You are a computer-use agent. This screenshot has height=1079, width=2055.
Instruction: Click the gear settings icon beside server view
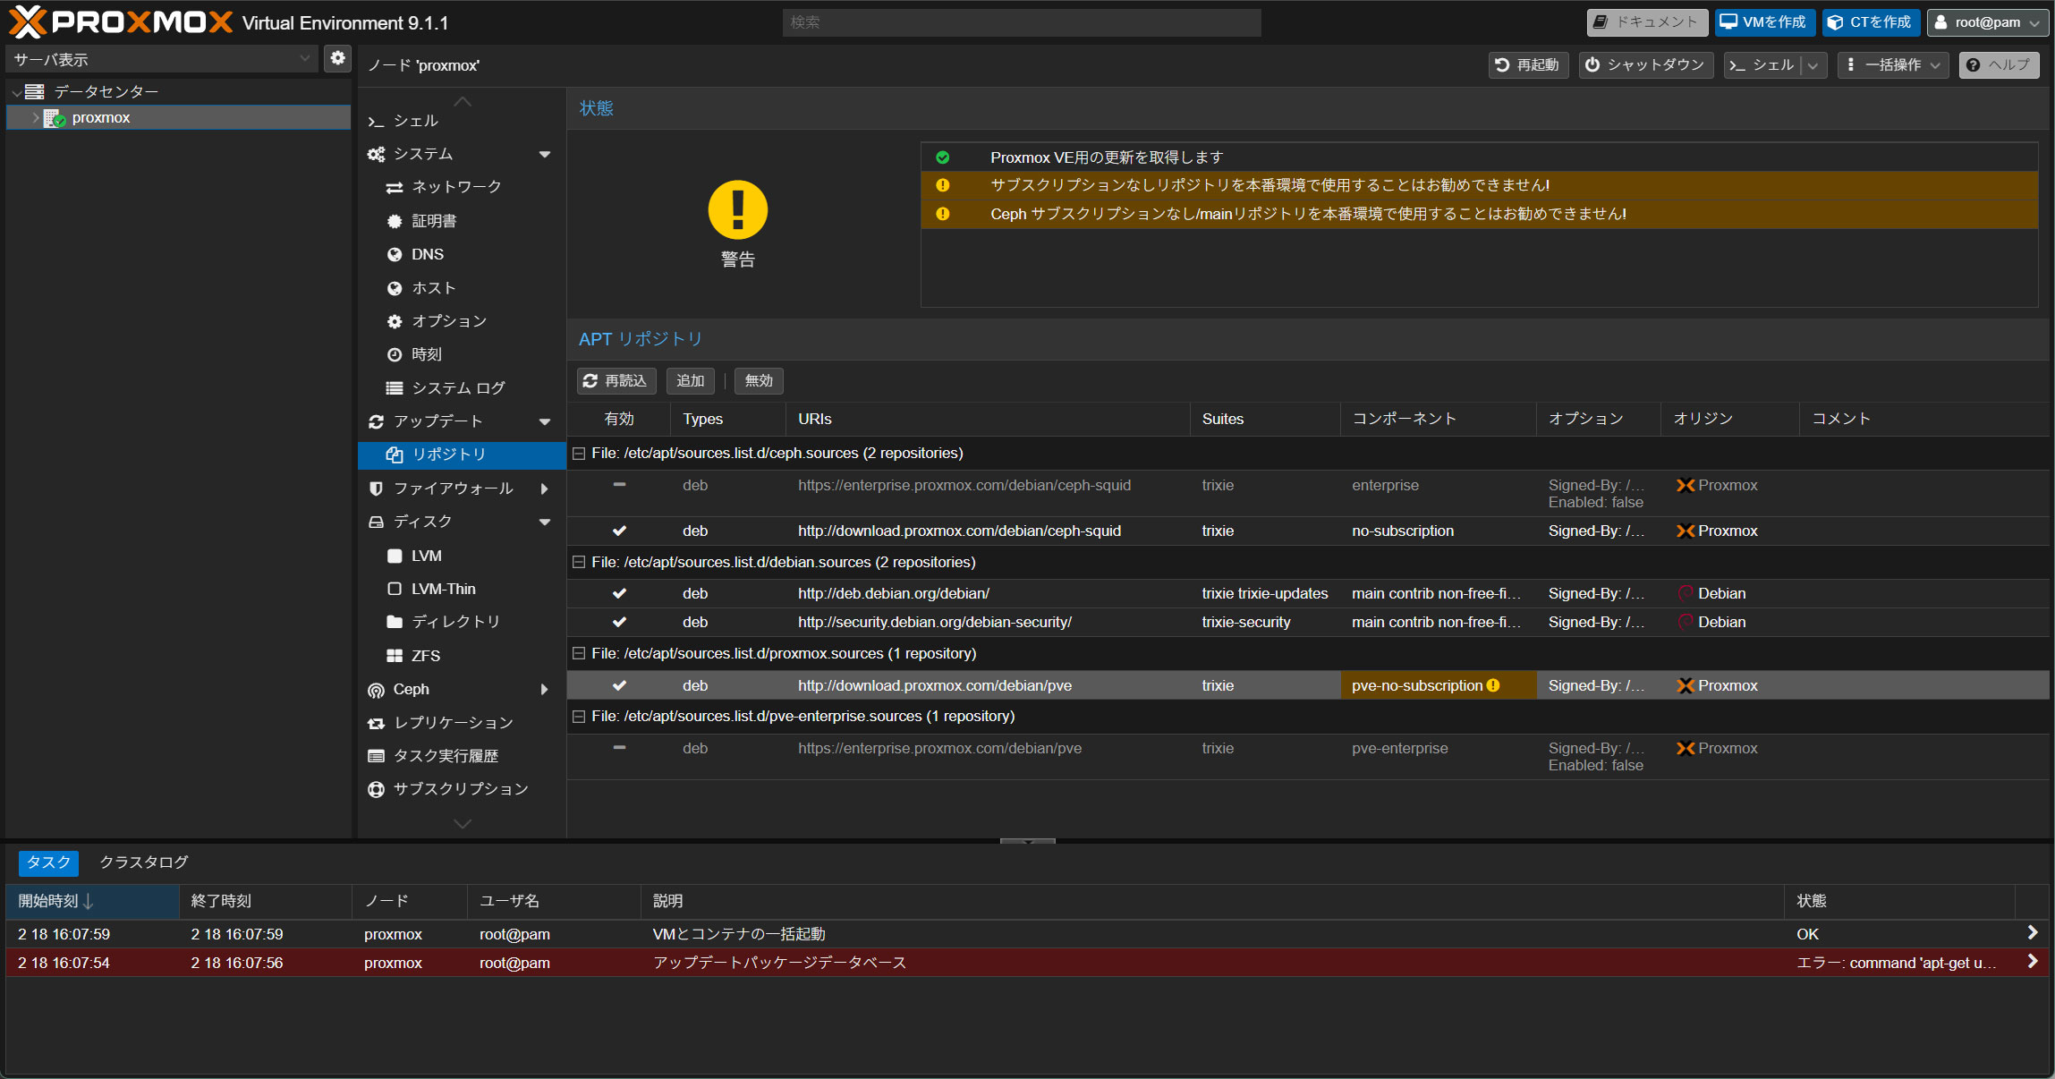pos(337,58)
